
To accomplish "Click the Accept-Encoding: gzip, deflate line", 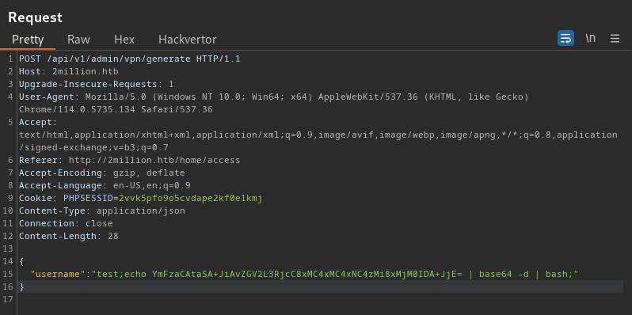I will click(102, 173).
